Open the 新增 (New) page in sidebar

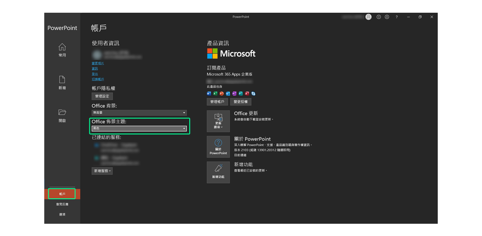pos(62,83)
